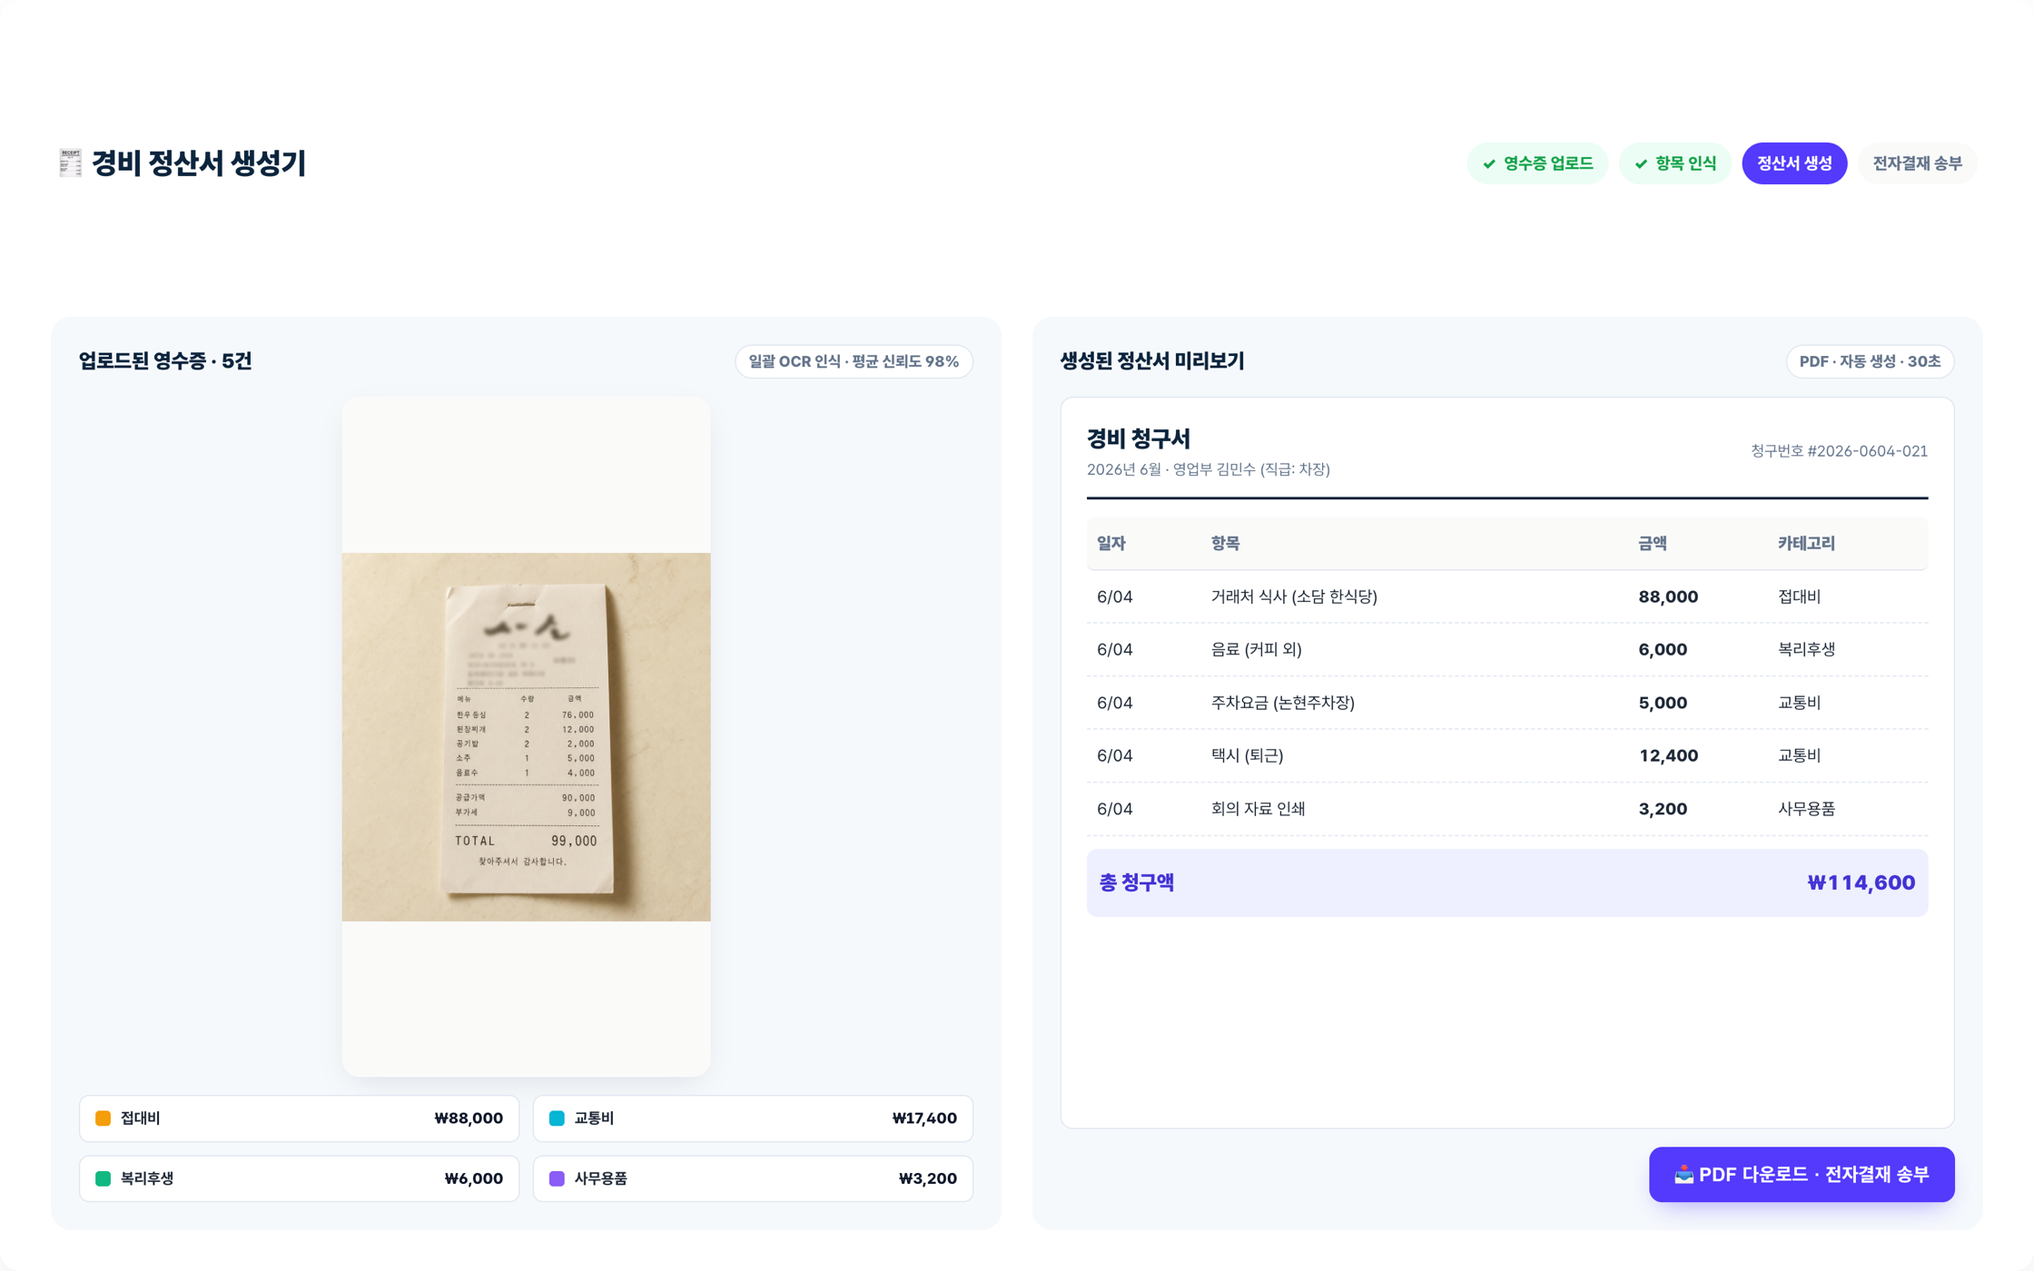Click the 생성된 정산서 미리보기 heading
The height and width of the screenshot is (1271, 2034).
[x=1152, y=361]
